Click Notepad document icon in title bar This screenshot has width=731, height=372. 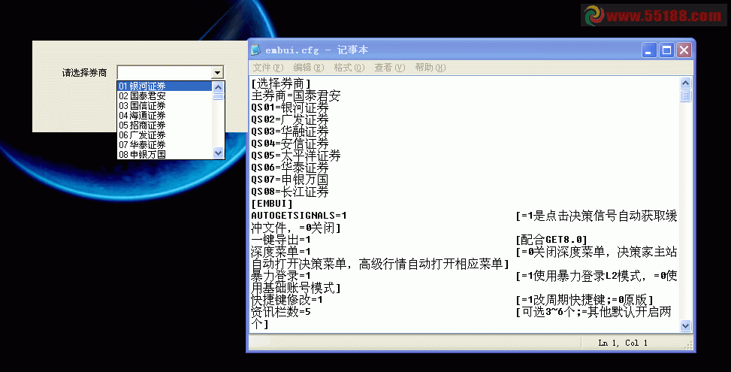255,50
